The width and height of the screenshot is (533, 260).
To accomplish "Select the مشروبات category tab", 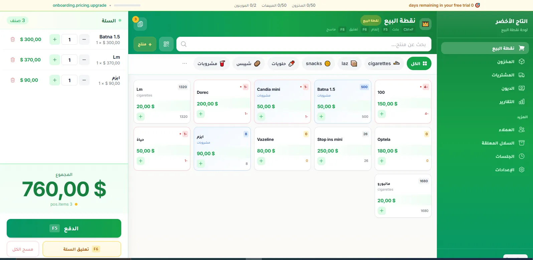I will [x=211, y=63].
